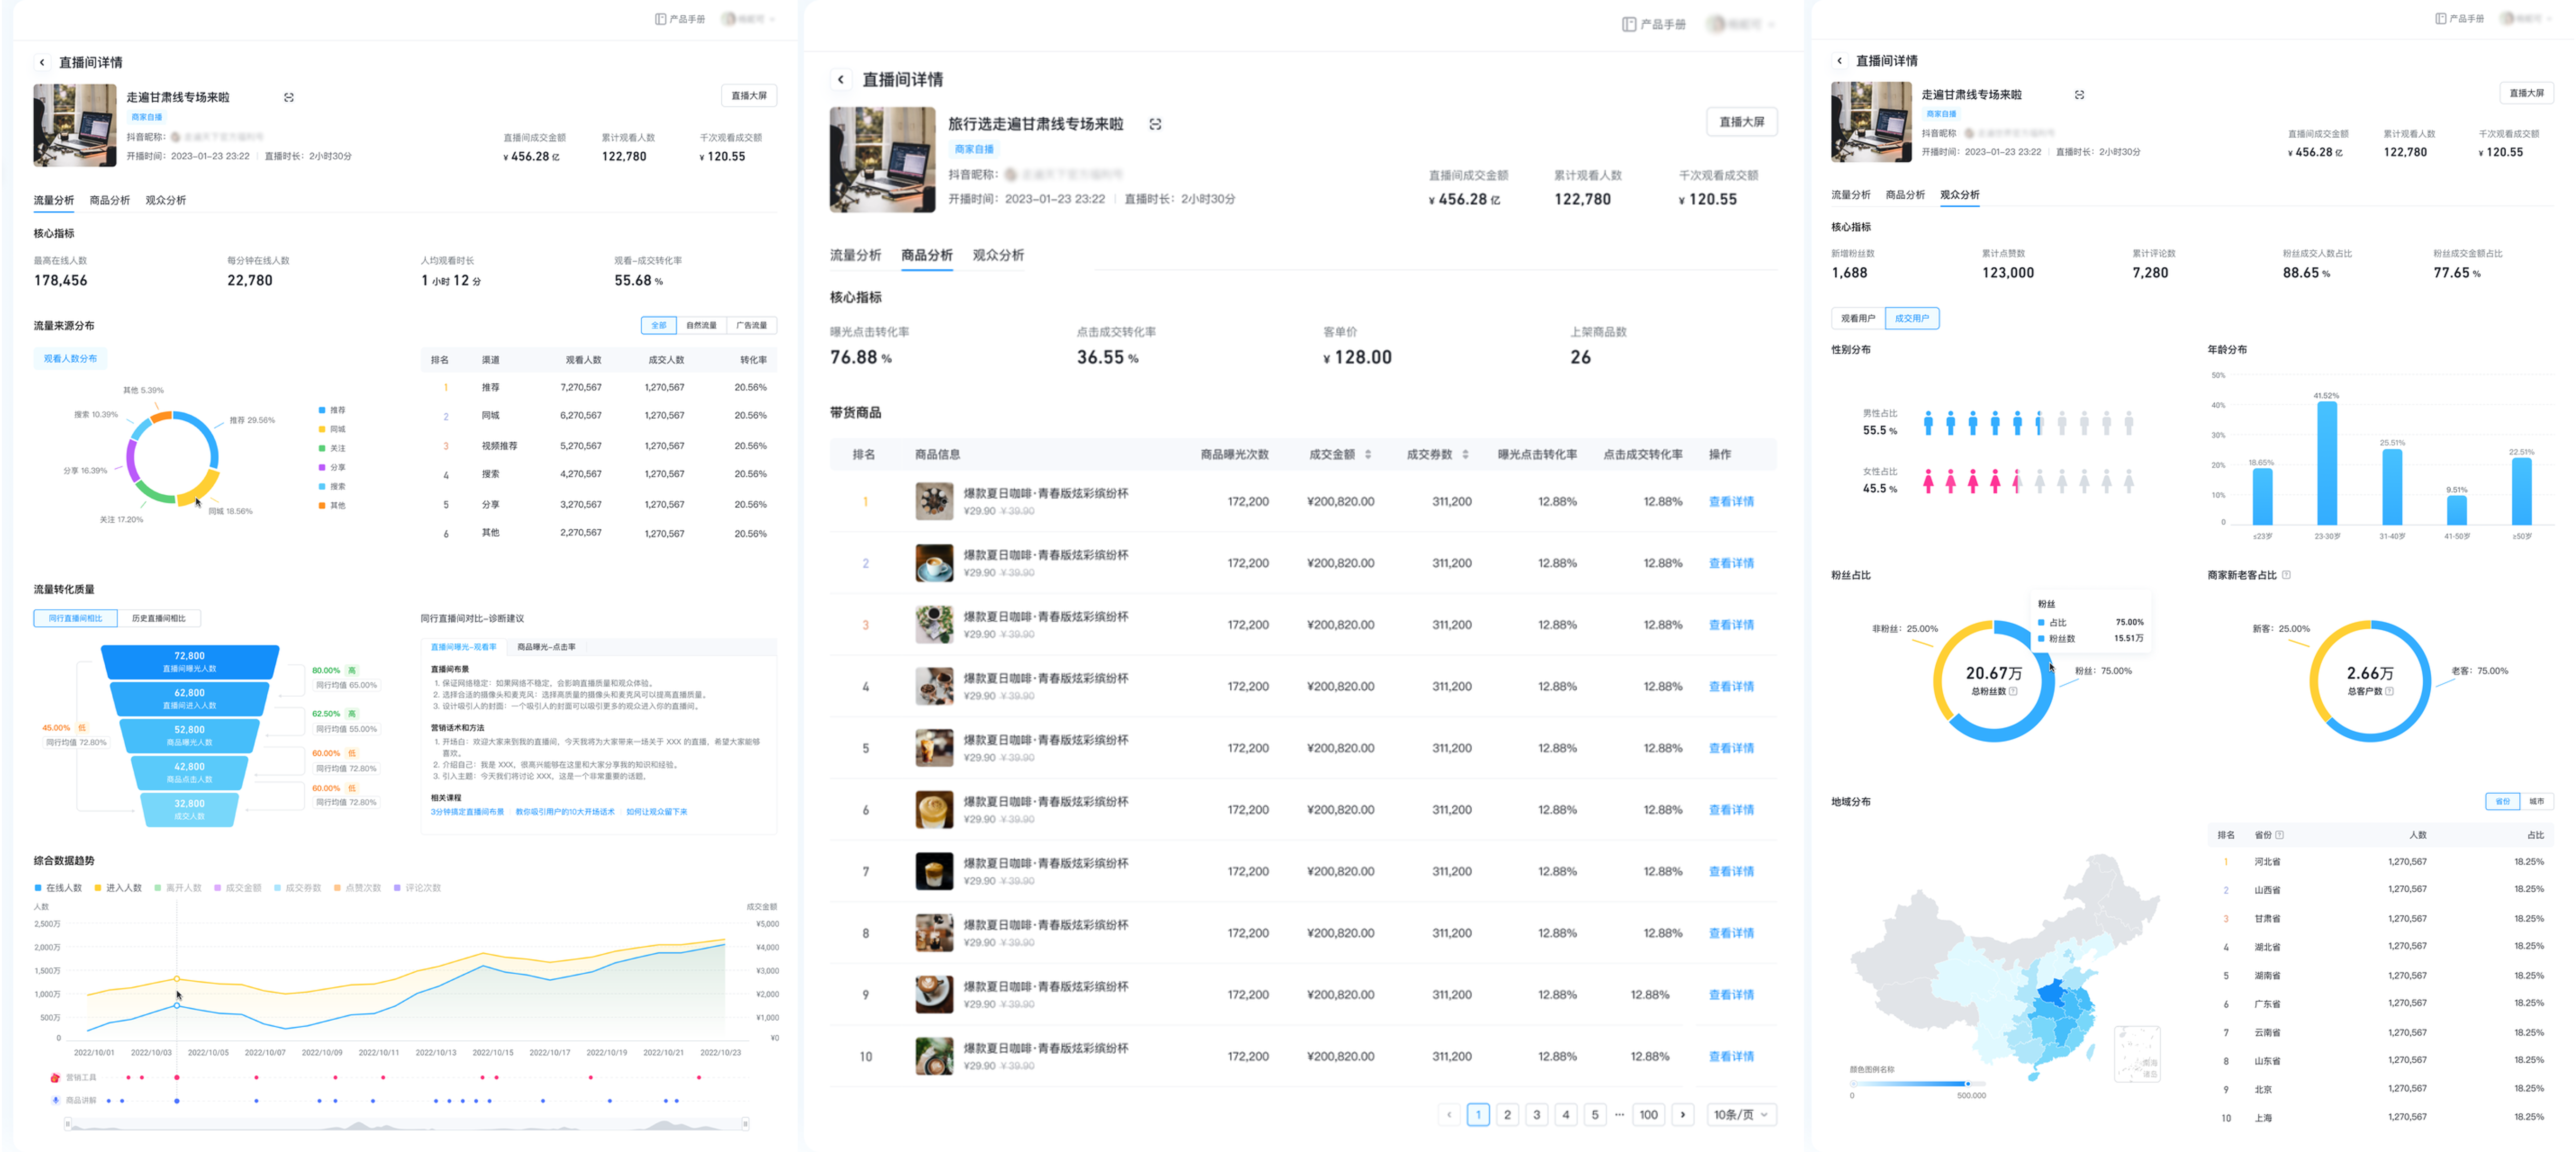Toggle 进入人数 series in trend legend
The width and height of the screenshot is (2576, 1152).
pos(118,888)
